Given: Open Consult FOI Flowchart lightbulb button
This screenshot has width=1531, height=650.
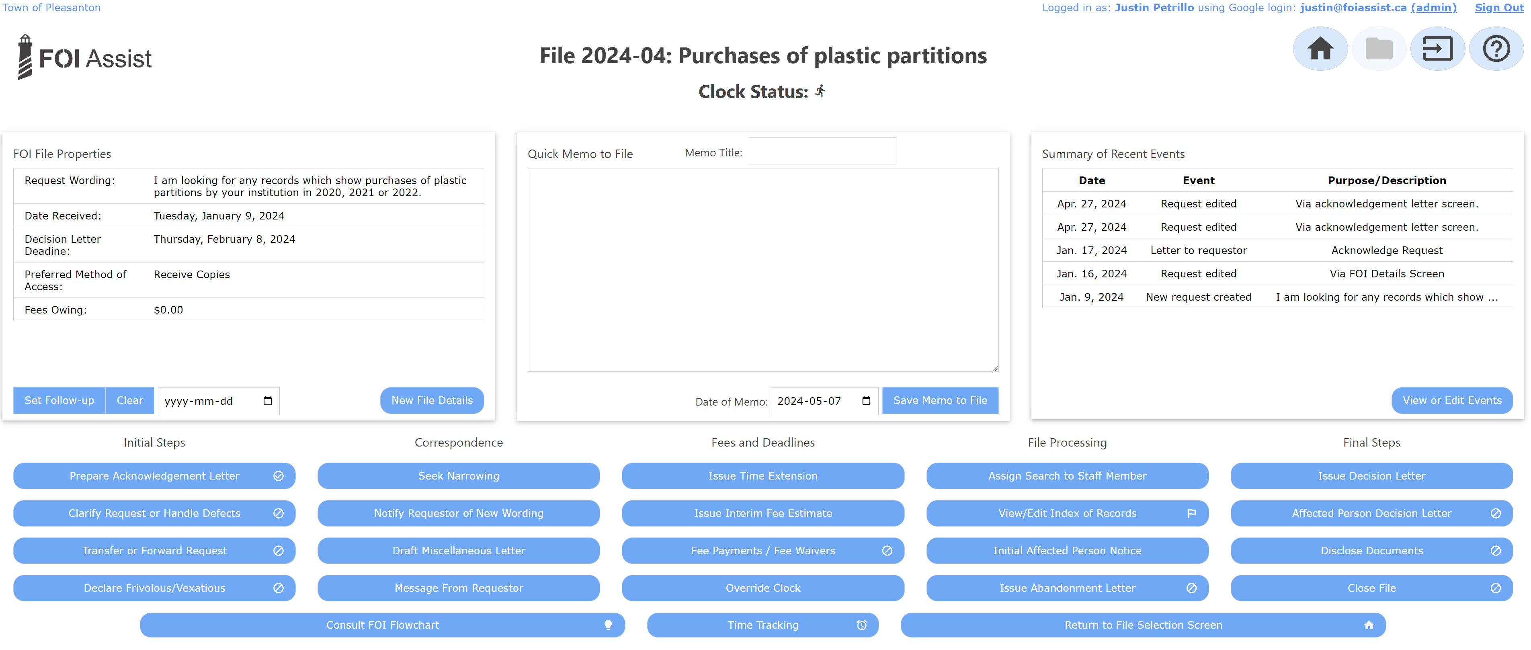Looking at the screenshot, I should click(382, 625).
